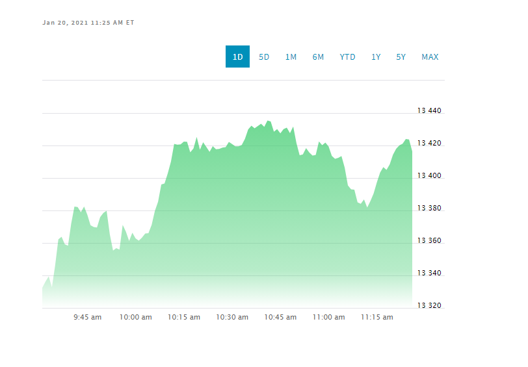
Task: Switch to the 1Y chart range
Action: click(376, 57)
